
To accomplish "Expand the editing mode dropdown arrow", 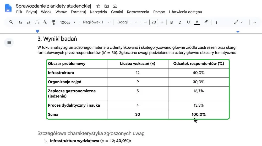I will pyautogui.click(x=242, y=22).
